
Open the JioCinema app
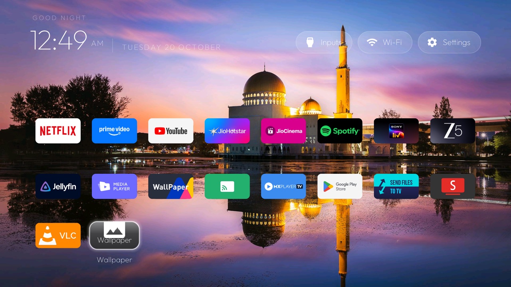(x=283, y=131)
